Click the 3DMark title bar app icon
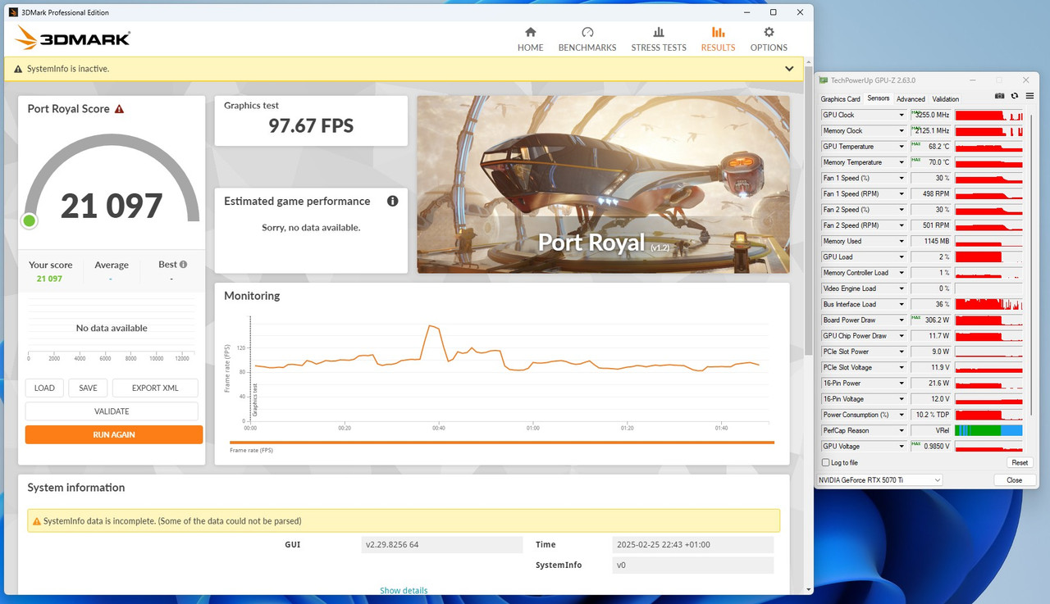 tap(13, 12)
